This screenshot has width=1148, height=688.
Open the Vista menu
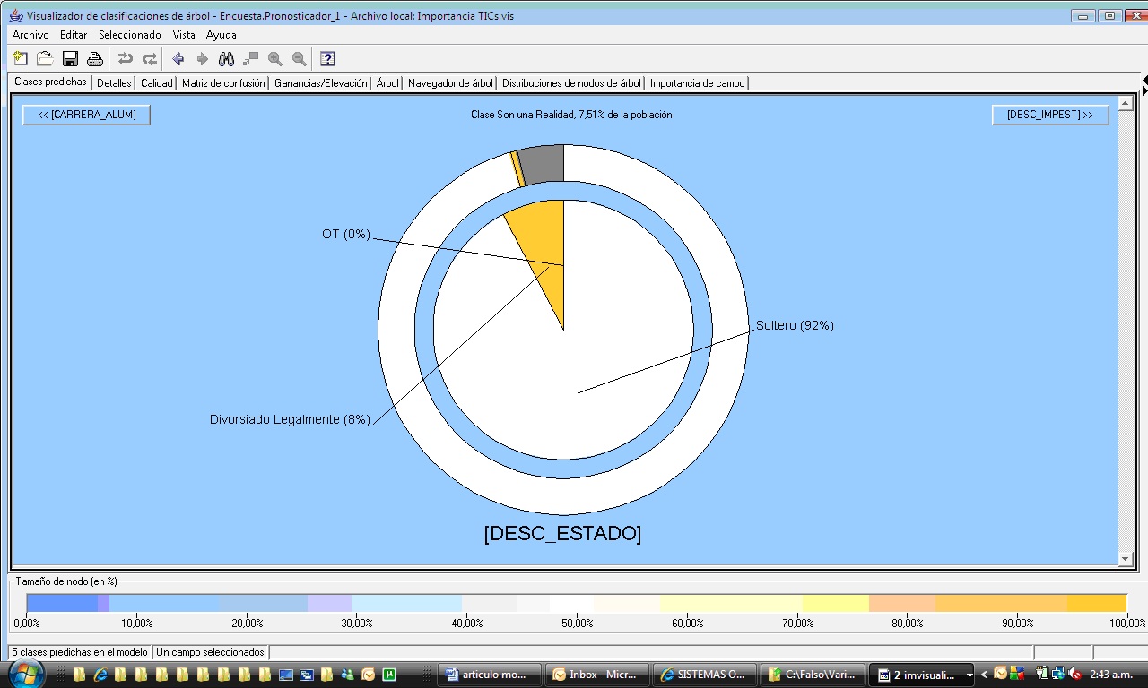tap(184, 35)
